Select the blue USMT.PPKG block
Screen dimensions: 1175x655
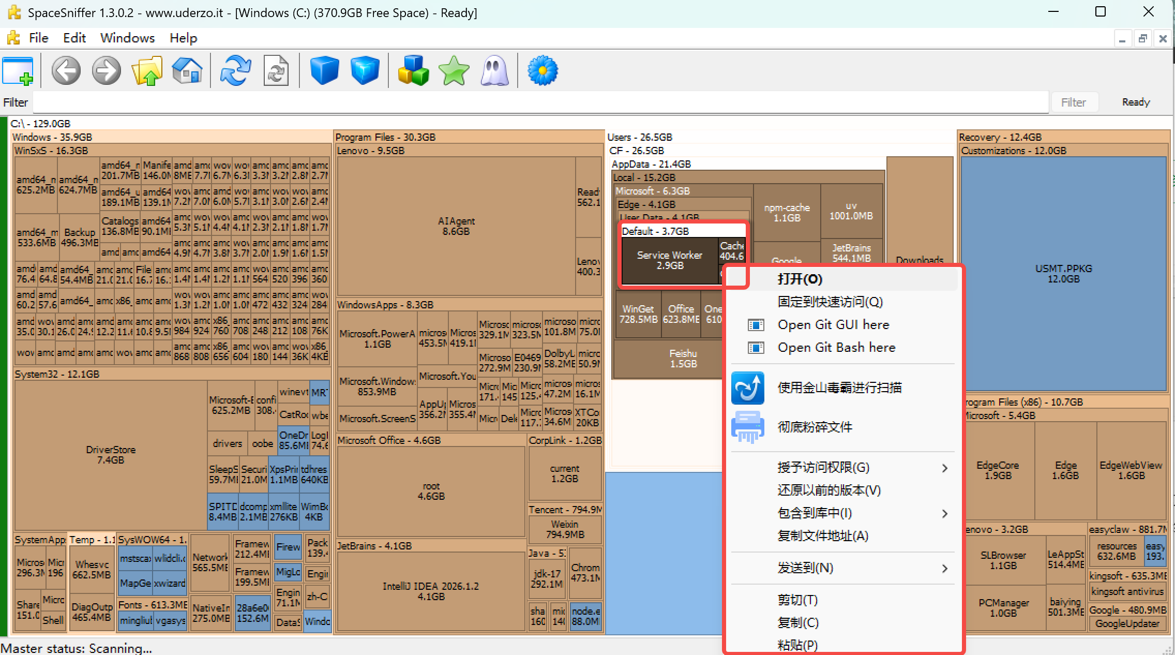tap(1063, 274)
